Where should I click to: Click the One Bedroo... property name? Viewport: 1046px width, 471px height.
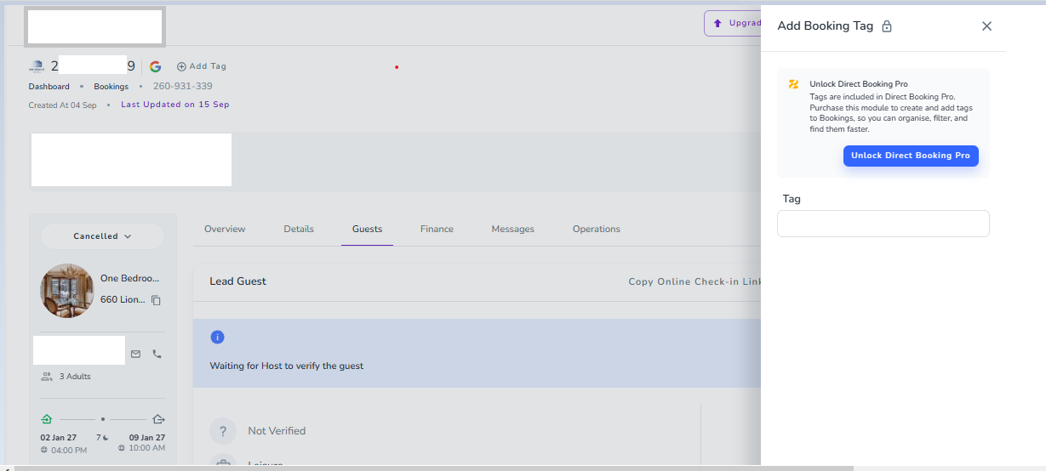129,278
